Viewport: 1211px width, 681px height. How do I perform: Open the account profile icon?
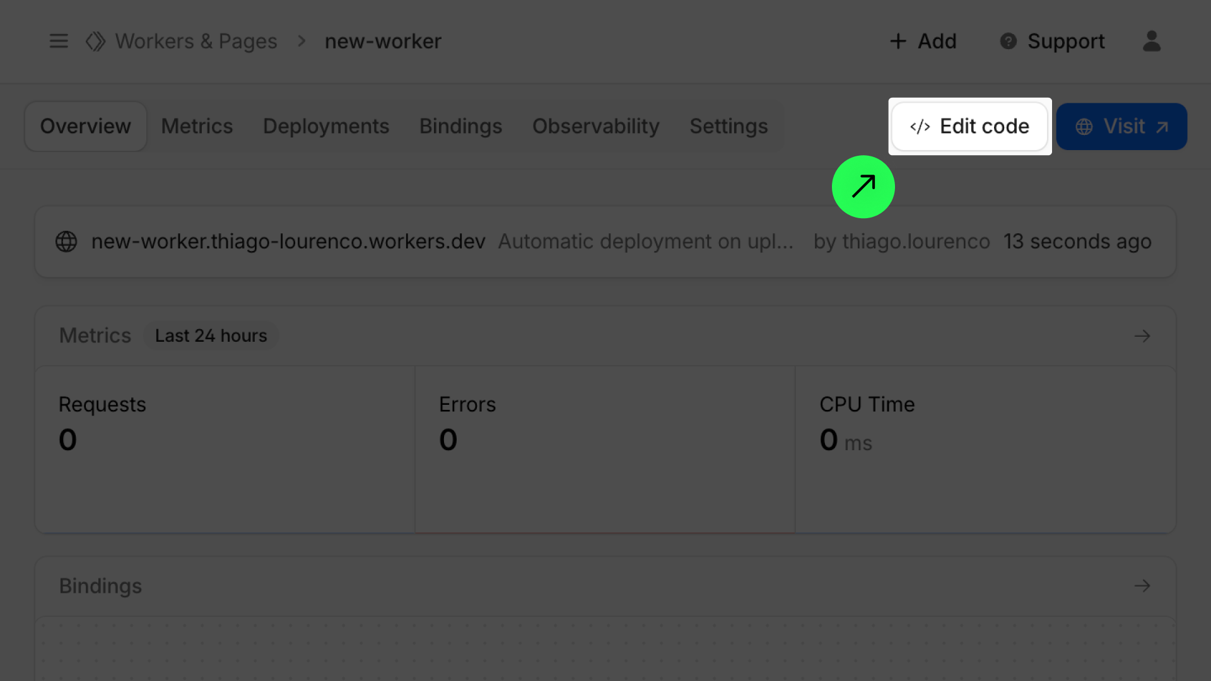click(x=1152, y=41)
